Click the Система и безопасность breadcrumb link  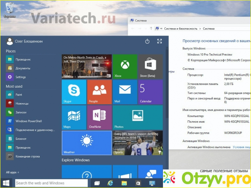pyautogui.click(x=181, y=29)
